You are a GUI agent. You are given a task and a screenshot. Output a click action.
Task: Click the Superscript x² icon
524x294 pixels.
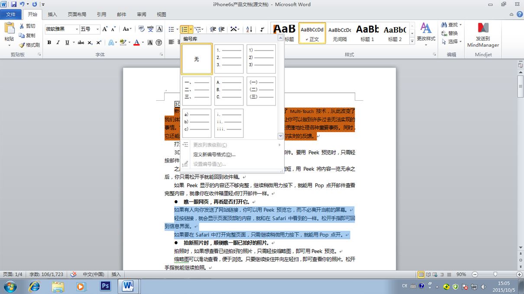[x=99, y=42]
